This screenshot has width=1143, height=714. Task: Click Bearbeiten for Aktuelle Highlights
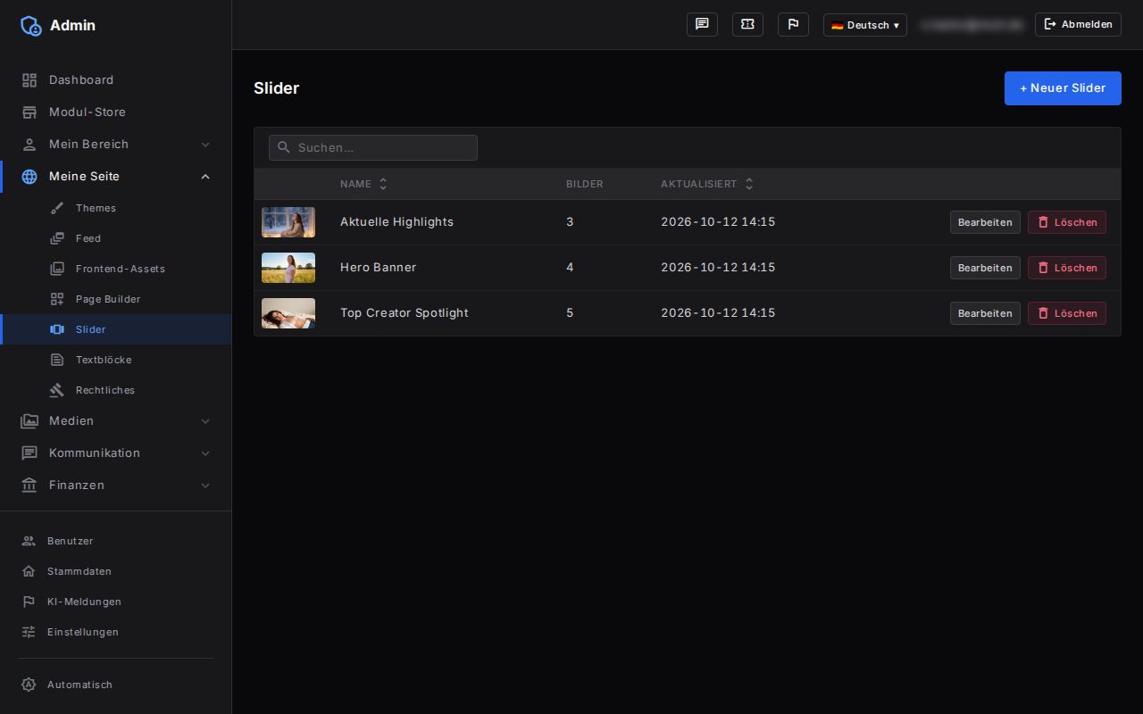(985, 222)
